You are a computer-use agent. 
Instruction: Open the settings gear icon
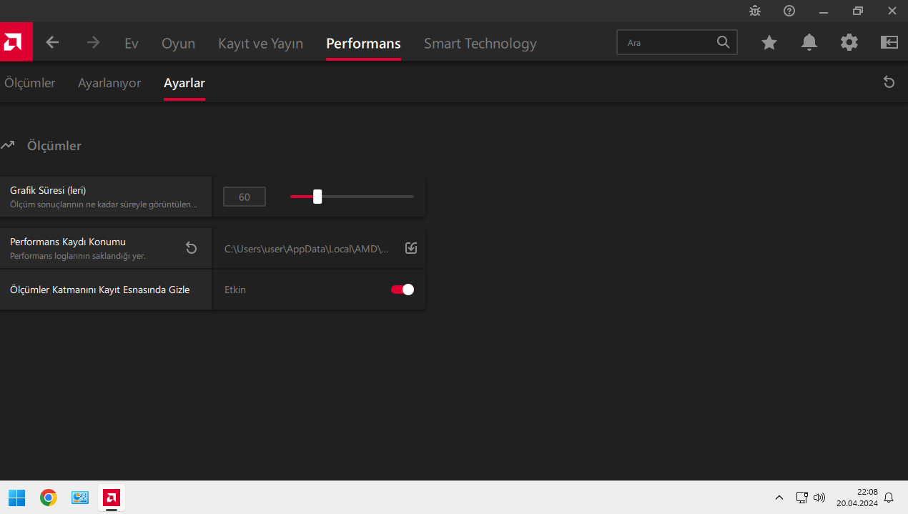[849, 43]
